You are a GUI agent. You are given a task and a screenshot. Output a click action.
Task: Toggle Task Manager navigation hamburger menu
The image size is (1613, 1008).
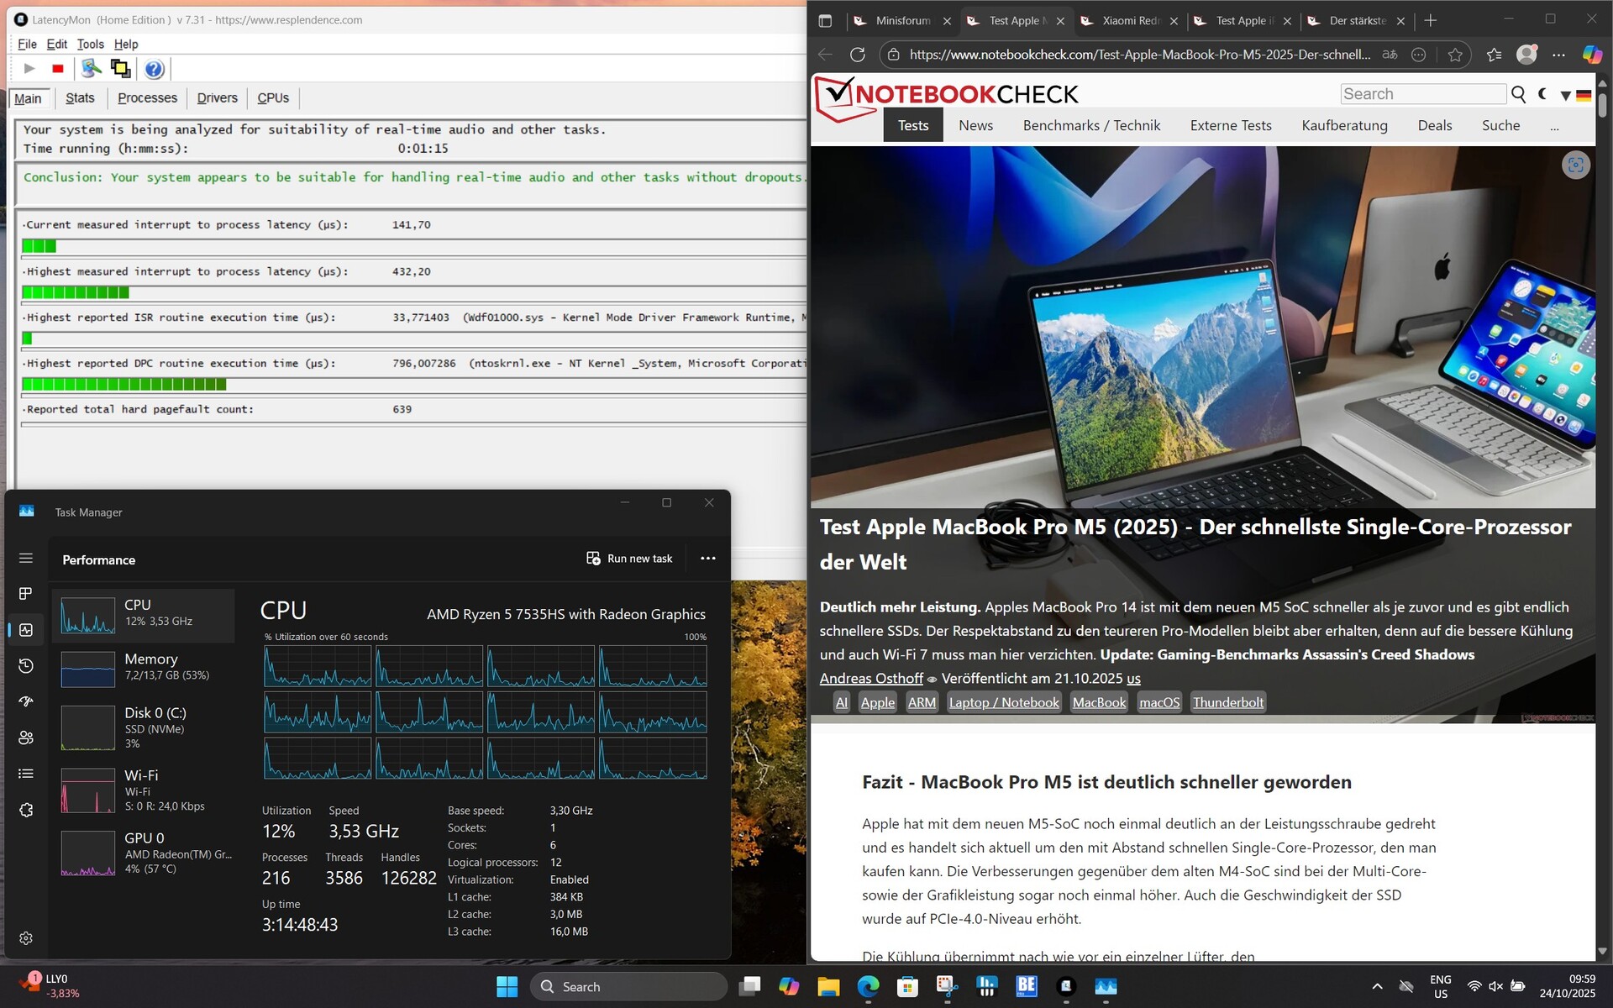click(x=26, y=559)
